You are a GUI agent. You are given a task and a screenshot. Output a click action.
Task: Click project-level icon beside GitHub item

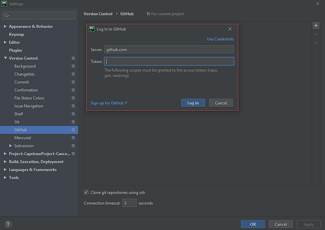tap(73, 130)
